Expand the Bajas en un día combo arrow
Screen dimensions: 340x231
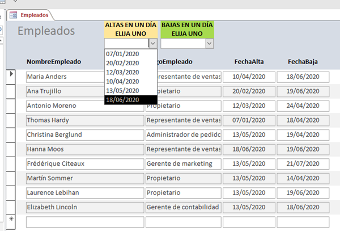click(x=209, y=44)
